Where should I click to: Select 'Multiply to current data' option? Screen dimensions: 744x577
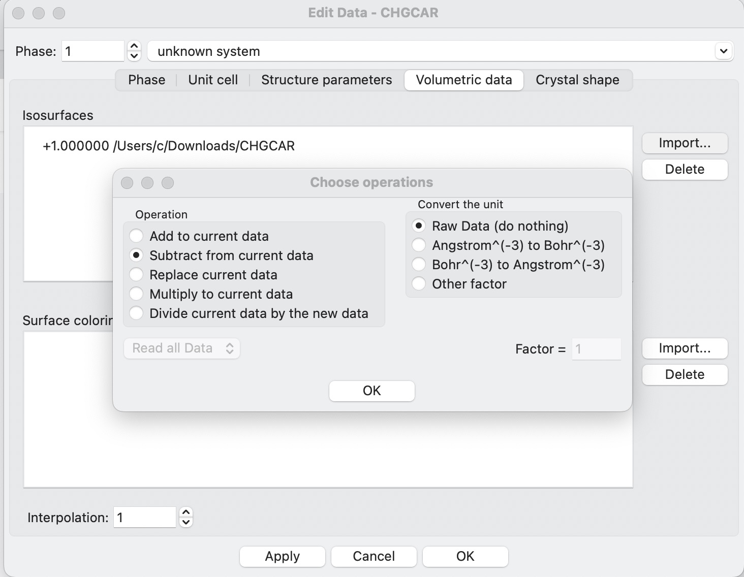click(136, 294)
